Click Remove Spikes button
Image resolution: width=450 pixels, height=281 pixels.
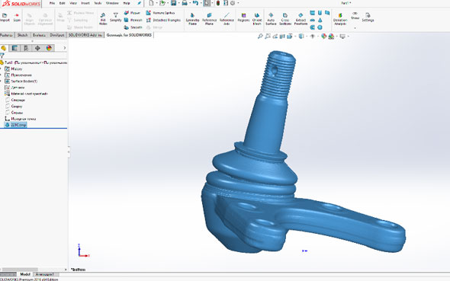pos(160,13)
